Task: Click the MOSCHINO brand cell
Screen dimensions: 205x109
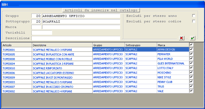Action: pos(173,73)
